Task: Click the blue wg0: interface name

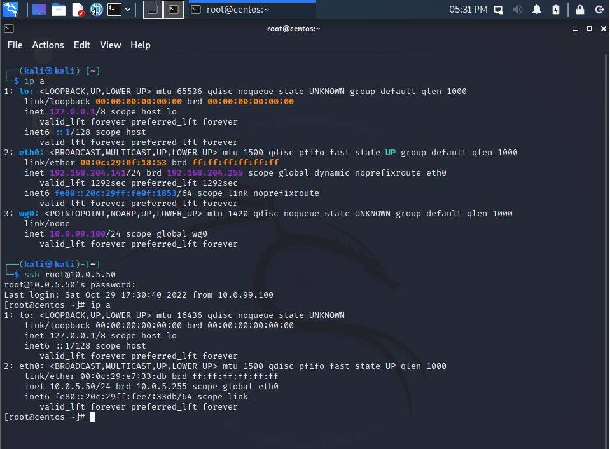Action: click(29, 214)
